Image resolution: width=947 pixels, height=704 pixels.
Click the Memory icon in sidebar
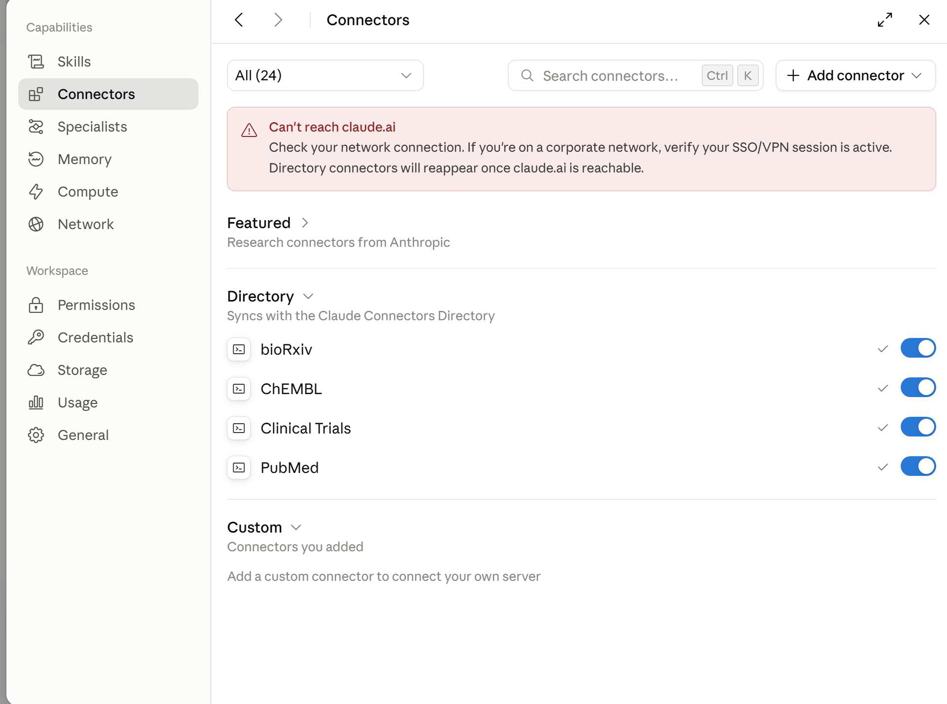pos(36,159)
